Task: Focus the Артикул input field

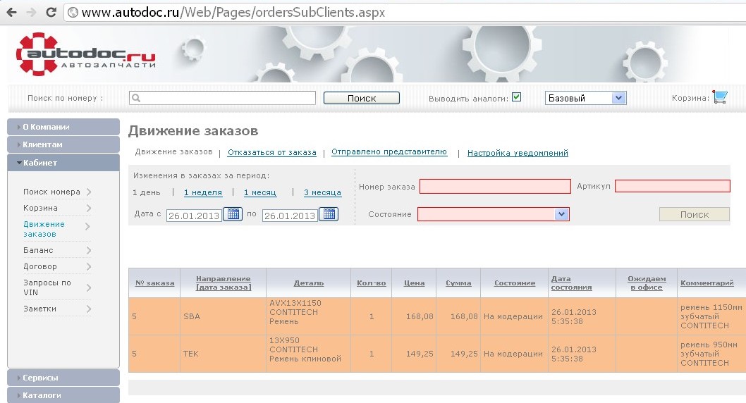Action: click(x=672, y=186)
